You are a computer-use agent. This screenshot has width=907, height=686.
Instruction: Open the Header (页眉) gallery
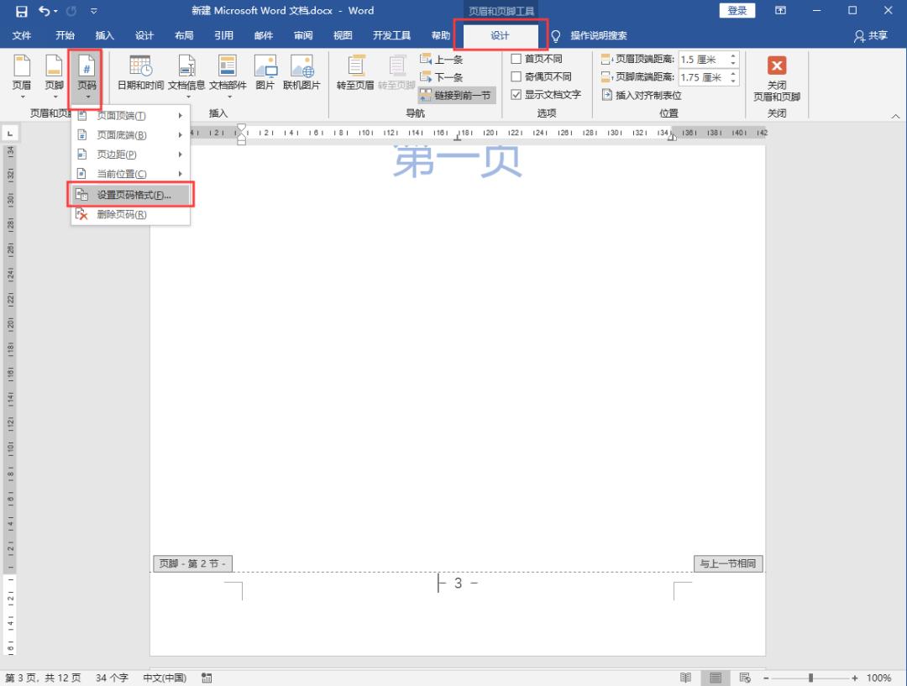point(22,76)
